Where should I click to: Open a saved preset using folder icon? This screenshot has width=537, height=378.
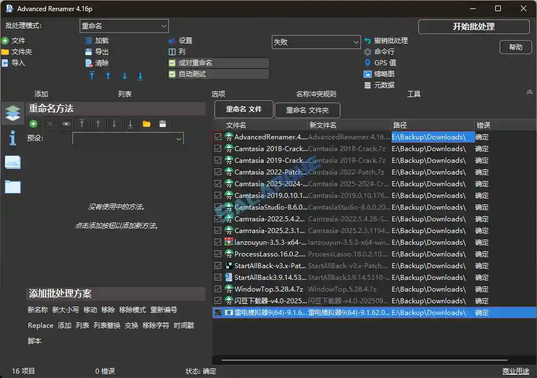147,123
